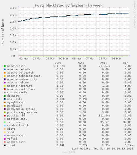This screenshot has width=137, height=155.
Task: Click the '3.5 k' y-axis label
Action: click(13, 8)
